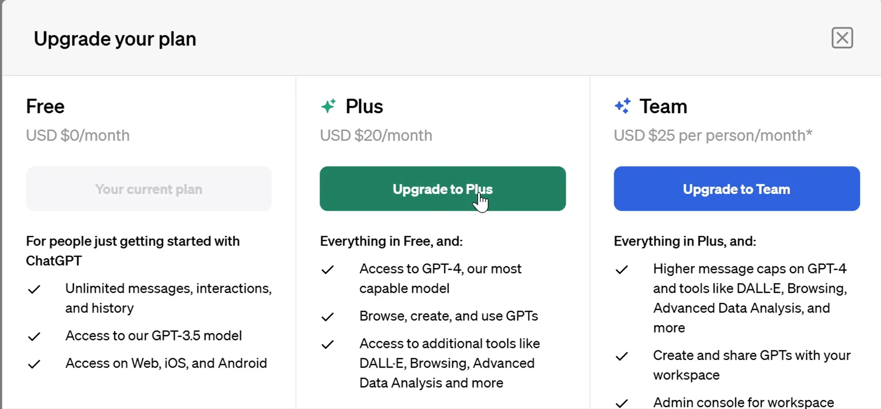Screen dimensions: 881x409
Task: Click the Free plan heading
Action: (x=45, y=106)
